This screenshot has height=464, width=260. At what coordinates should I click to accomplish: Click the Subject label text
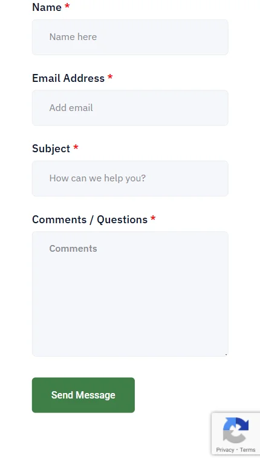coord(51,149)
